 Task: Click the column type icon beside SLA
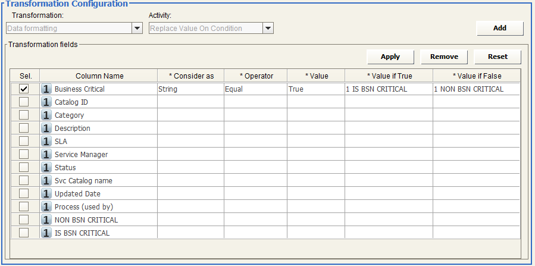(46, 142)
